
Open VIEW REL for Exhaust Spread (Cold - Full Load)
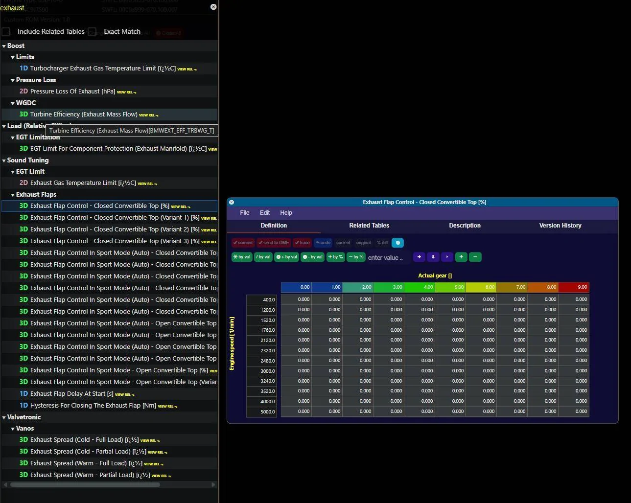tap(150, 440)
